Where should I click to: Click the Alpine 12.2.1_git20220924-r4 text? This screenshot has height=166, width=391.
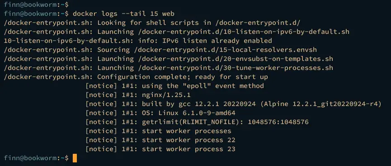click(x=321, y=104)
